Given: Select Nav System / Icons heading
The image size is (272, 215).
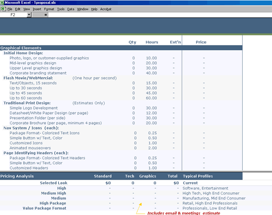Looking at the screenshot, I should click(31, 128).
